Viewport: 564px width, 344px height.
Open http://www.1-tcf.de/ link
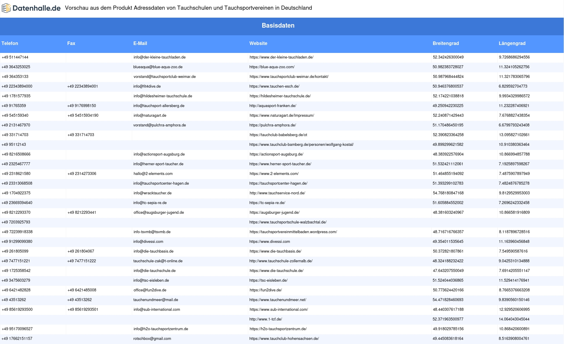(266, 319)
